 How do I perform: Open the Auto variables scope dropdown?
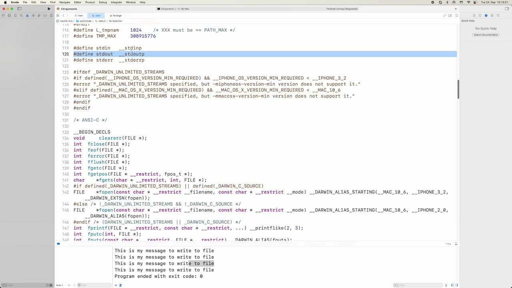point(60,285)
